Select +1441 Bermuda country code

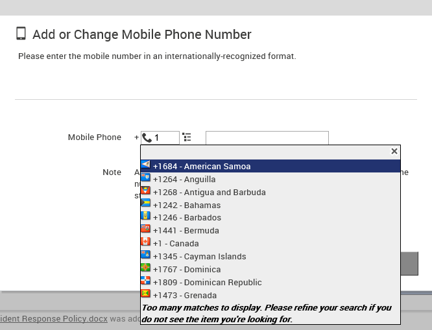click(270, 231)
